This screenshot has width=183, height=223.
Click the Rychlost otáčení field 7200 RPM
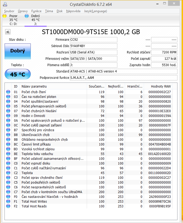click(x=164, y=52)
